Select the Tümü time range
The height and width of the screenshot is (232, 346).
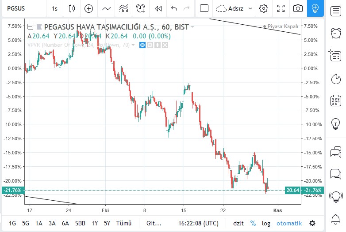(124, 224)
